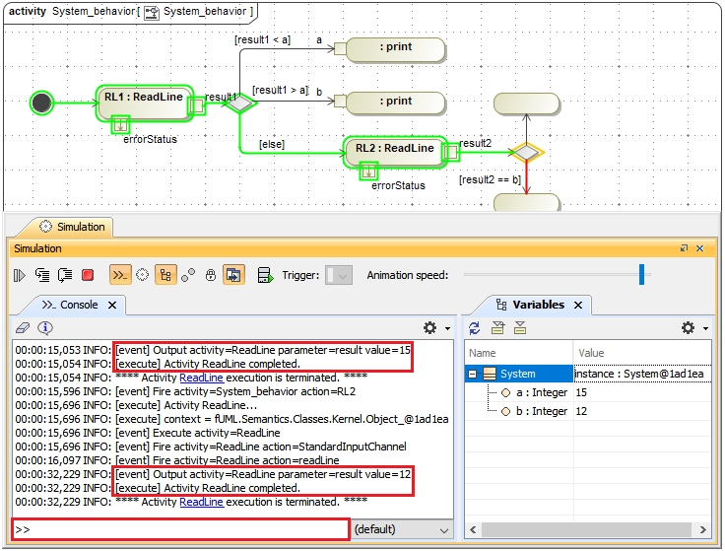725x551 pixels.
Task: Refresh the Variables panel
Action: click(x=475, y=328)
